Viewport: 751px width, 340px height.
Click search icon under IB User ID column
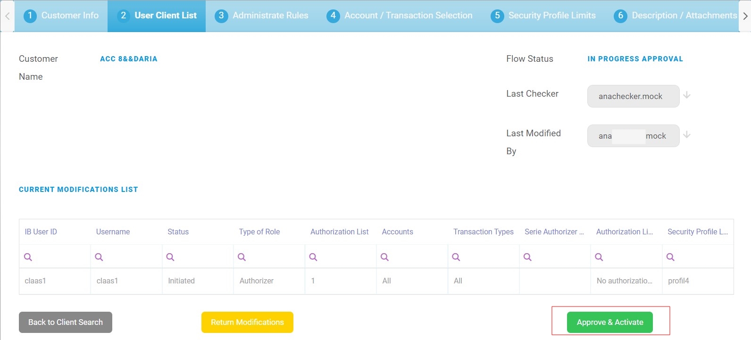[x=28, y=257]
